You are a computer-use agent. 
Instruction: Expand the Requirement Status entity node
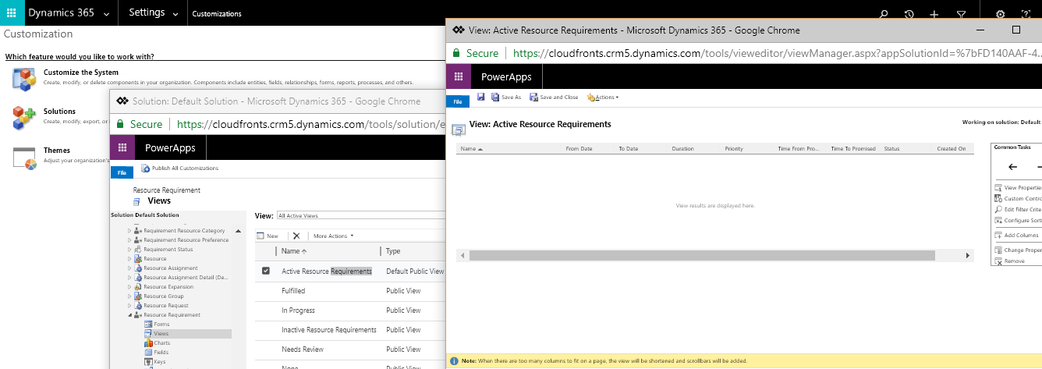pyautogui.click(x=129, y=250)
